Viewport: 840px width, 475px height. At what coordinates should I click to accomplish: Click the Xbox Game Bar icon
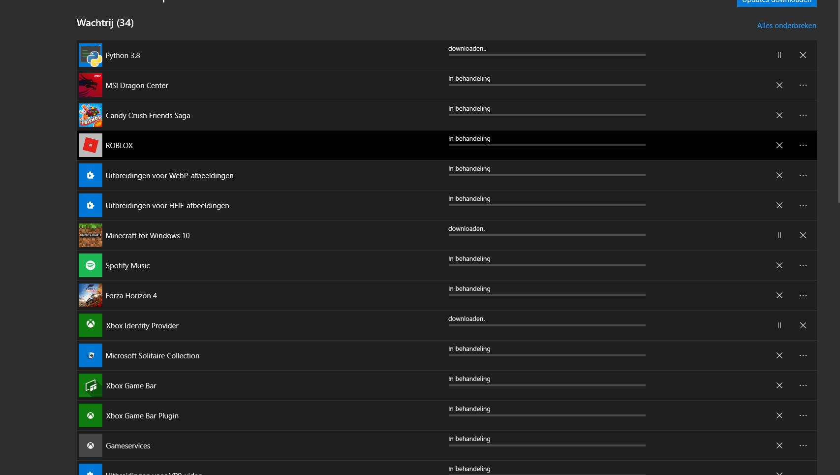pyautogui.click(x=91, y=385)
